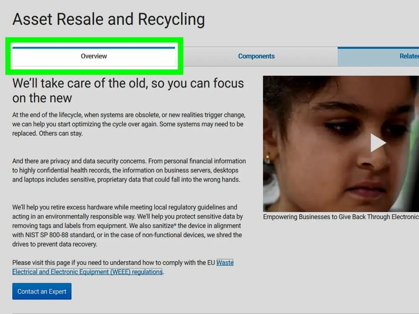This screenshot has width=419, height=314.
Task: Click the paragraph starting "At the end of the lifecycle"
Action: click(129, 124)
